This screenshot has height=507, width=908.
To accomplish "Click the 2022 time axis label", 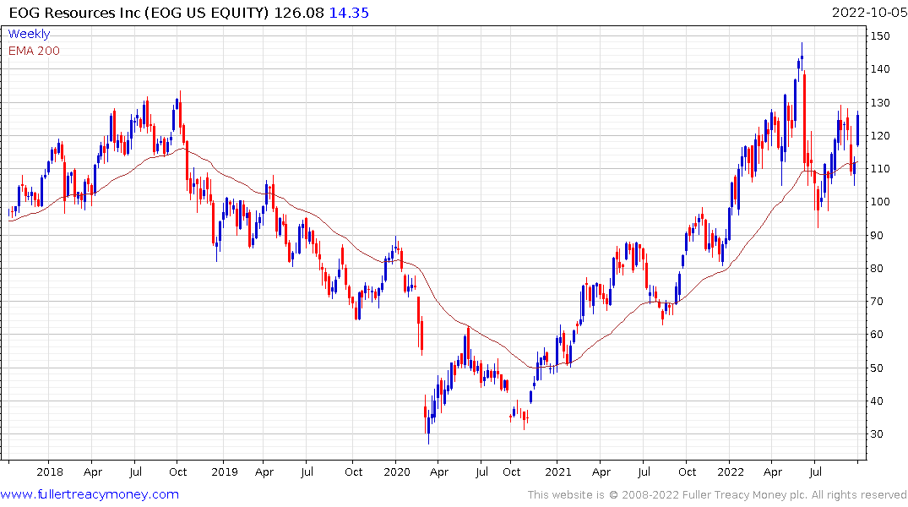I will pos(731,472).
